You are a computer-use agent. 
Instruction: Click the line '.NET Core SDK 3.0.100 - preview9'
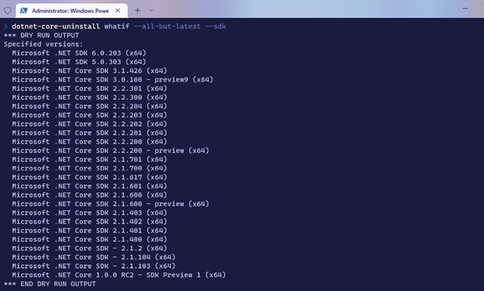click(x=113, y=80)
